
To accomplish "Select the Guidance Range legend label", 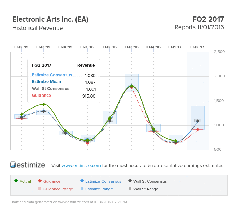I will tap(58, 189).
